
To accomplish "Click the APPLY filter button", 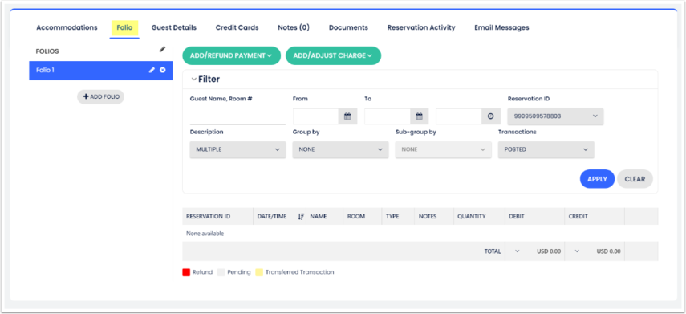I will 597,179.
